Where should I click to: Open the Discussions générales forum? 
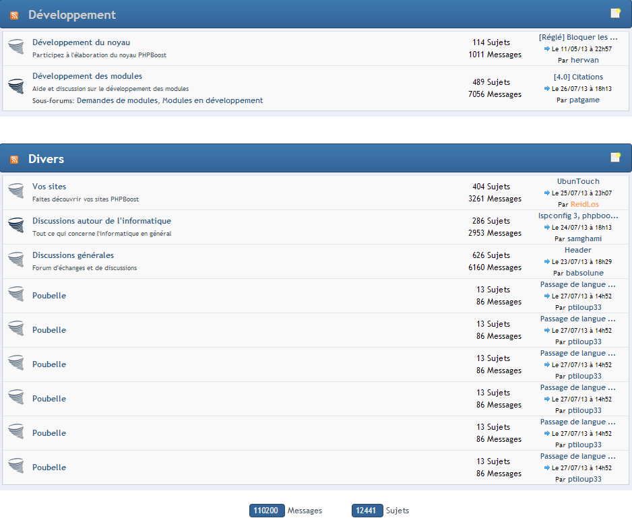click(73, 255)
